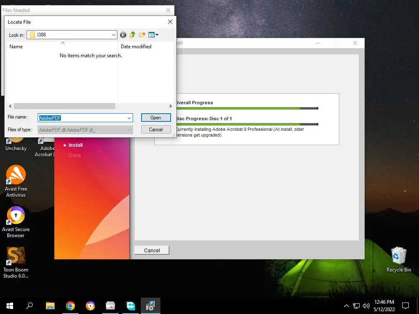
Task: Click the Disc Progress bar
Action: point(247,124)
